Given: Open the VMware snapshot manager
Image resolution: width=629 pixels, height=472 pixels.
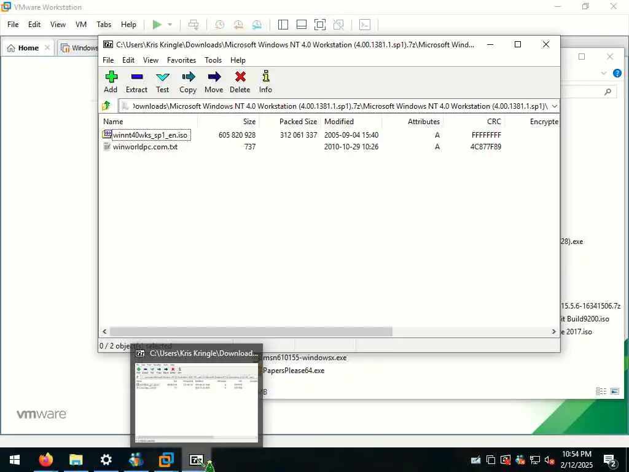Looking at the screenshot, I should [257, 25].
